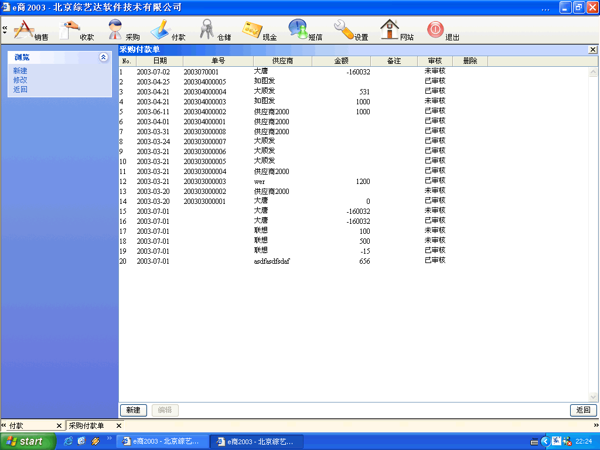The height and width of the screenshot is (450, 600).
Task: Expand toolbar overflow chevron at top-left
Action: tap(5, 29)
